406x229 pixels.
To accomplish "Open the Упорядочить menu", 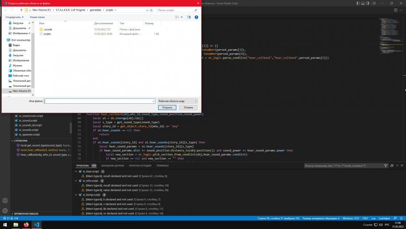I will [x=14, y=17].
